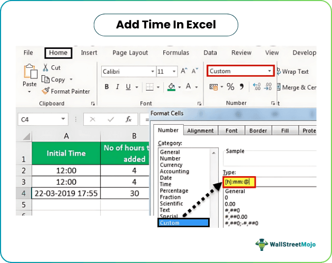Open font color dropdown arrow
Viewport: 332px width, 263px height.
(197, 87)
